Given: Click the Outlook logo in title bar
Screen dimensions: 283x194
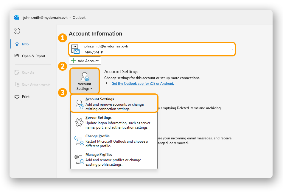Looking at the screenshot, I should coord(16,18).
